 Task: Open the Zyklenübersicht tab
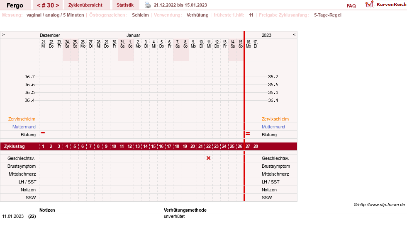click(85, 5)
